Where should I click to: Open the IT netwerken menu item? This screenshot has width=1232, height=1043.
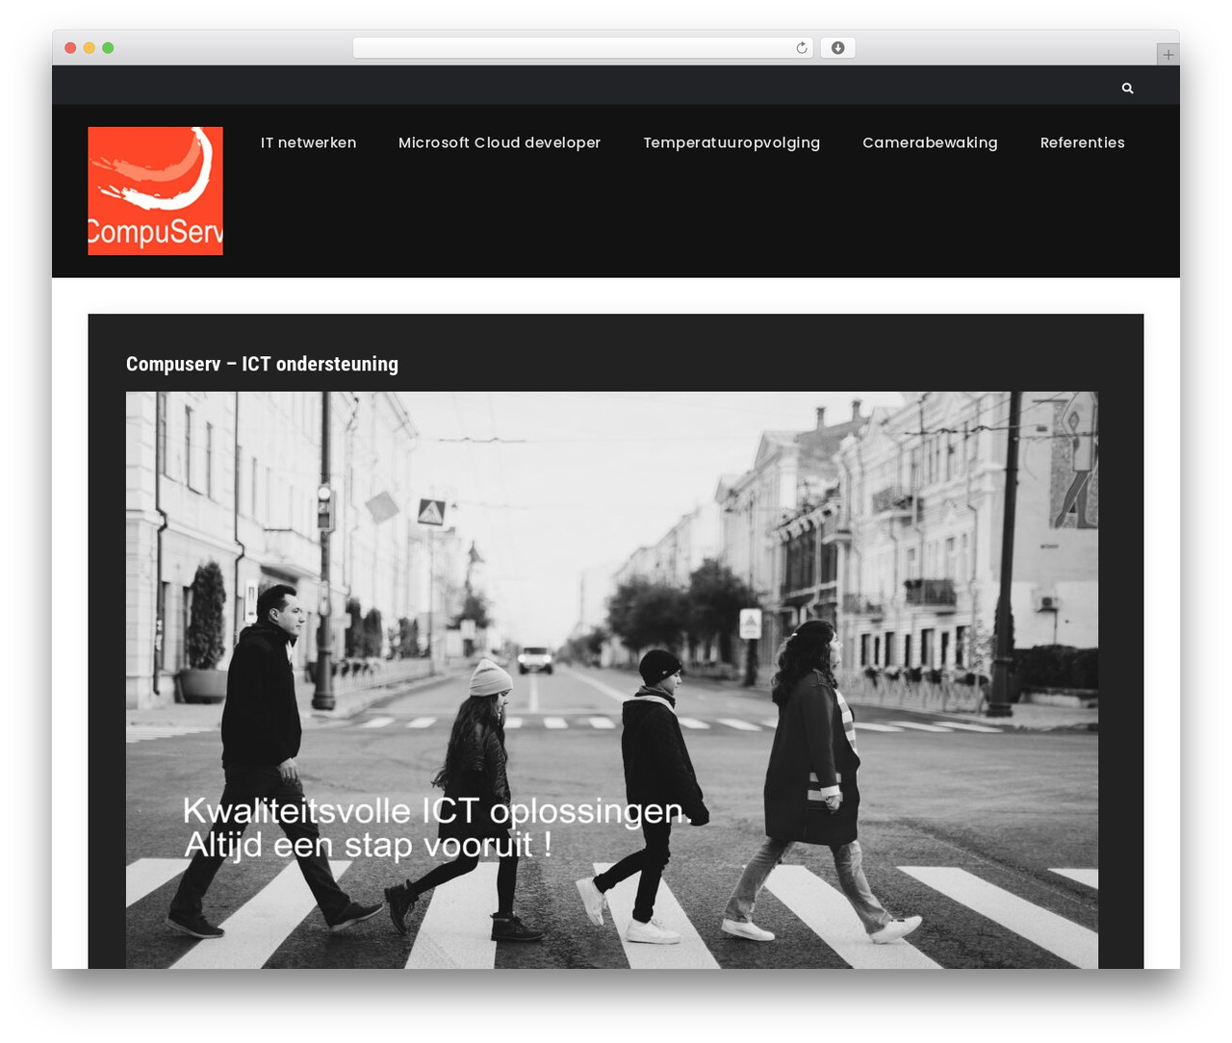tap(308, 142)
